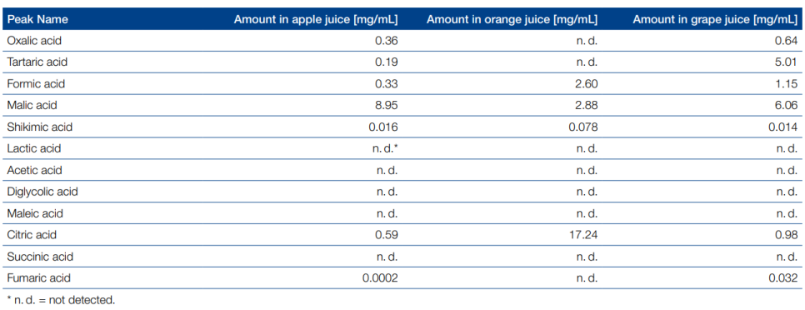
Task: Click the Acetic acid row label
Action: tap(33, 170)
